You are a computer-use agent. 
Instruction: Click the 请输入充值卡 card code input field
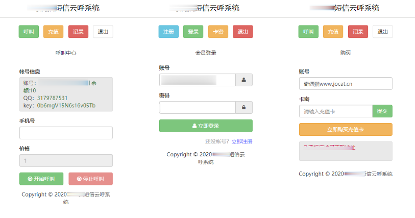point(335,111)
